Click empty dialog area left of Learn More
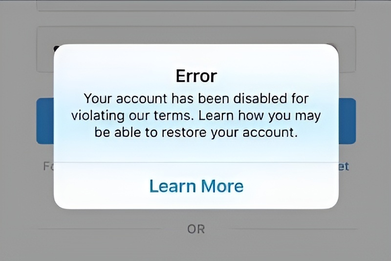 pos(100,186)
